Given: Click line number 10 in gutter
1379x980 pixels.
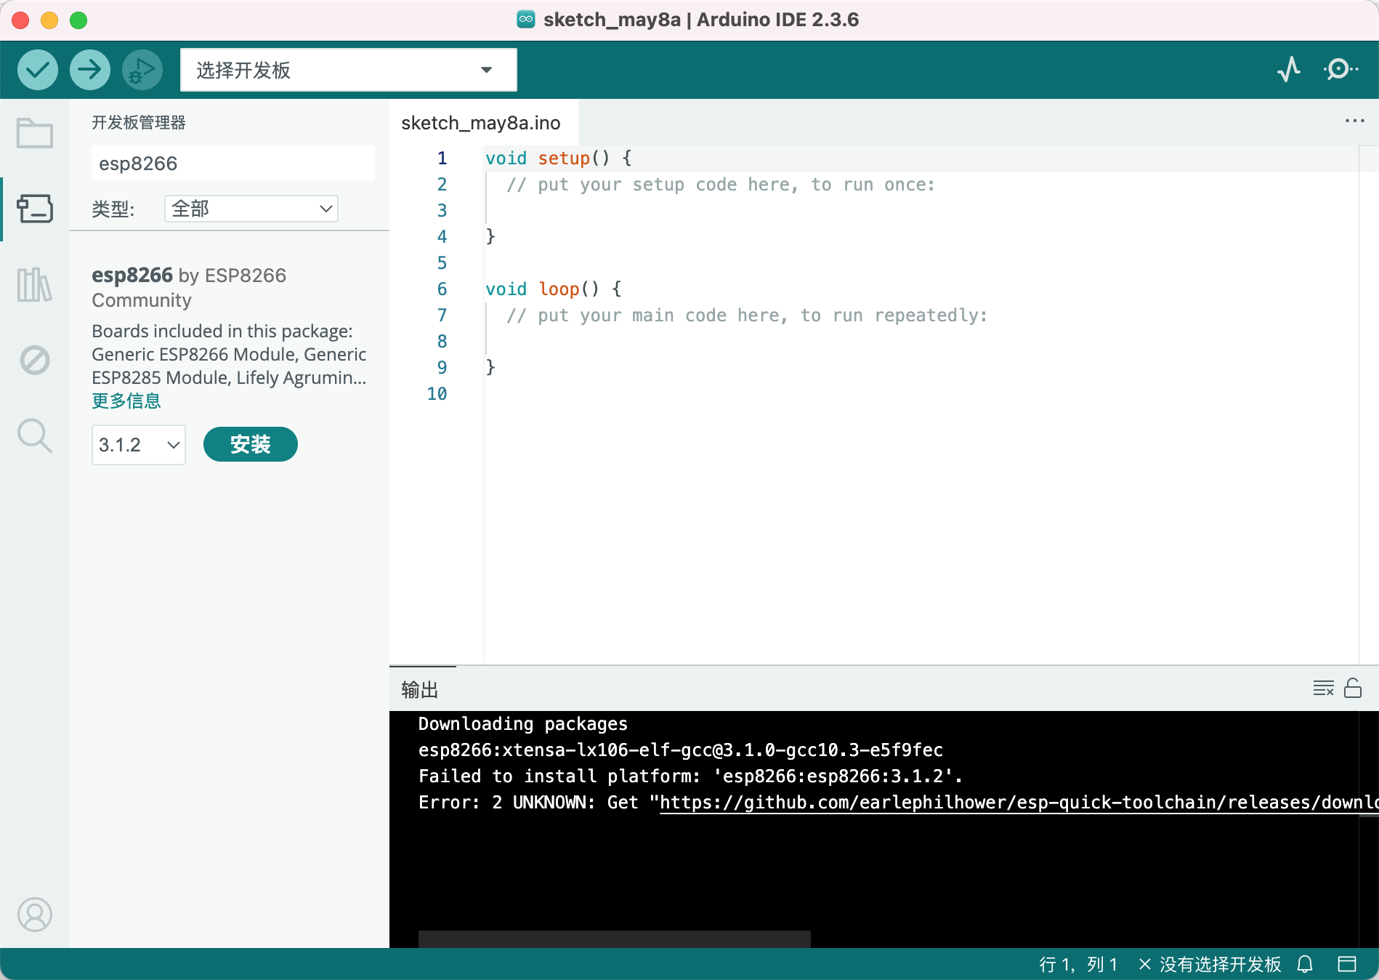Looking at the screenshot, I should tap(437, 394).
